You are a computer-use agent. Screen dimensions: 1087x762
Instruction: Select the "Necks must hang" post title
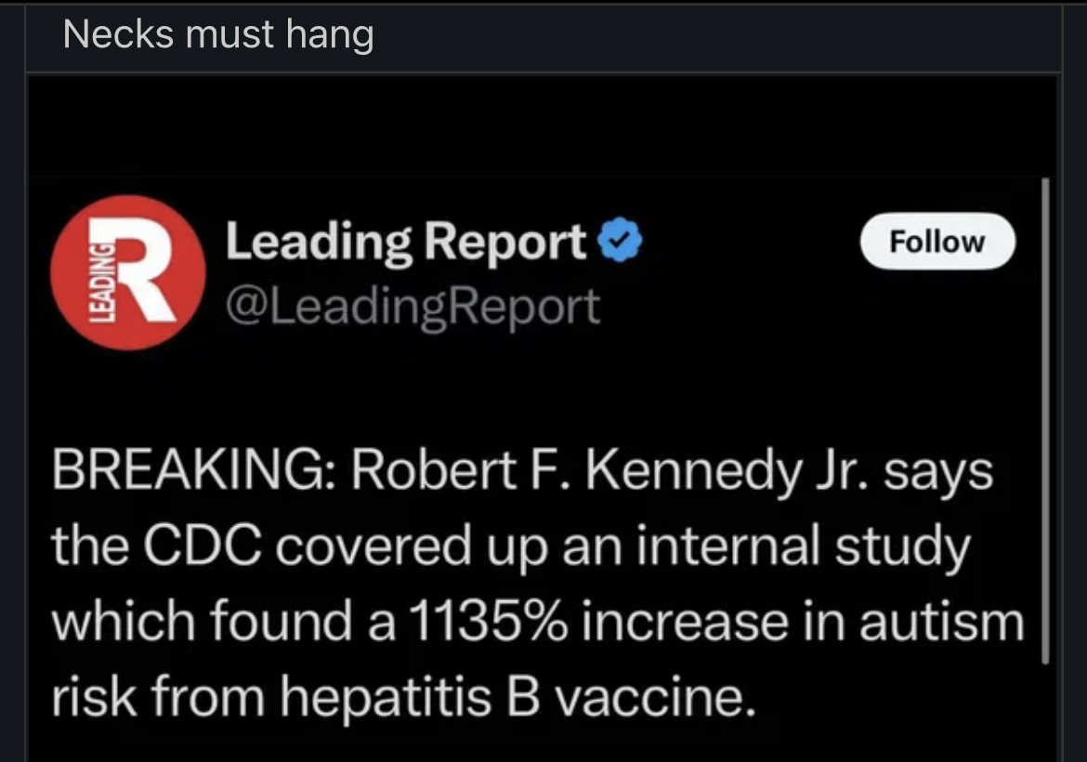point(219,35)
